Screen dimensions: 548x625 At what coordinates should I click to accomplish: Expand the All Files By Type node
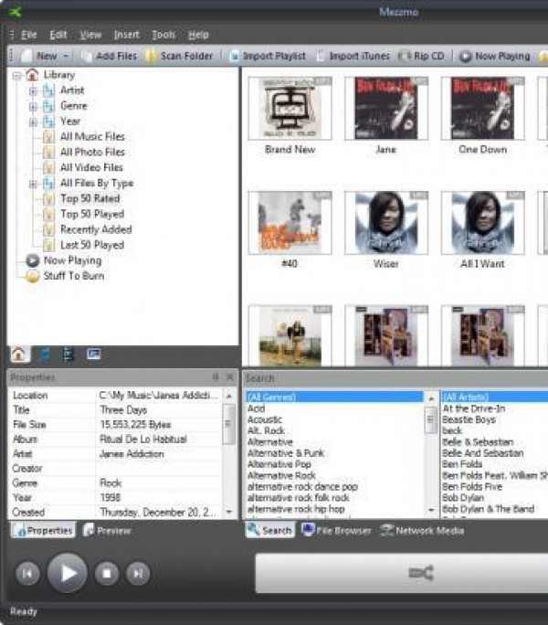pos(33,184)
